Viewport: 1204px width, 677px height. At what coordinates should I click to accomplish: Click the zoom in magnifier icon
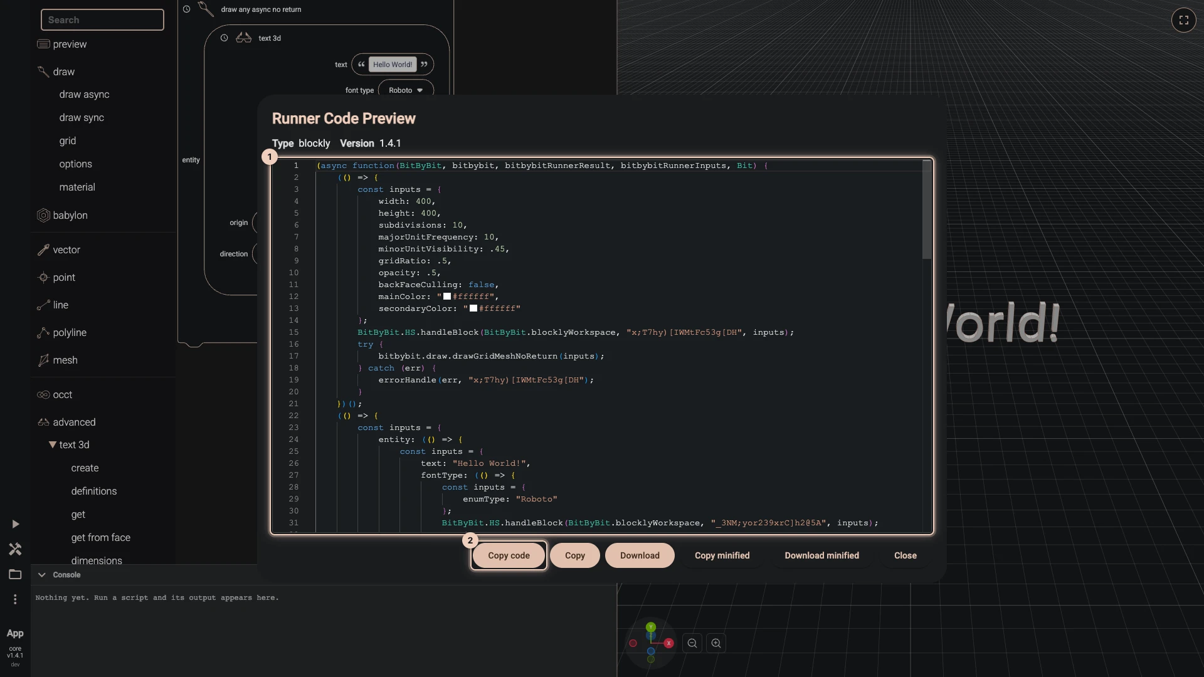(x=716, y=643)
